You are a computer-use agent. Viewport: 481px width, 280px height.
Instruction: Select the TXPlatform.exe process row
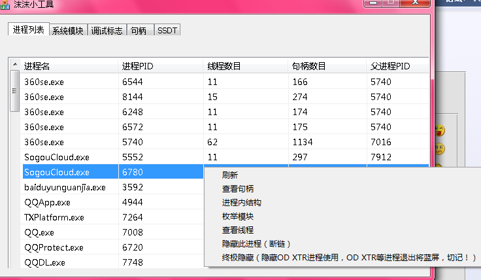112,217
